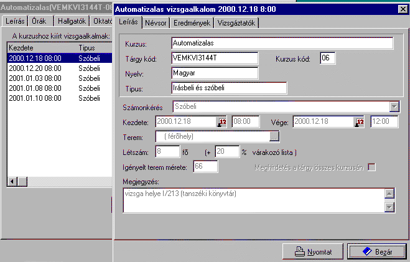Click the Kurzus kód field
This screenshot has height=262, width=410.
[x=328, y=58]
